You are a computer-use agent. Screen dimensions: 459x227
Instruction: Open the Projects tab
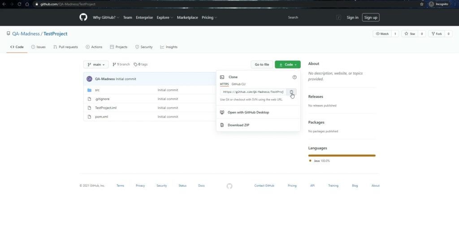pos(118,47)
